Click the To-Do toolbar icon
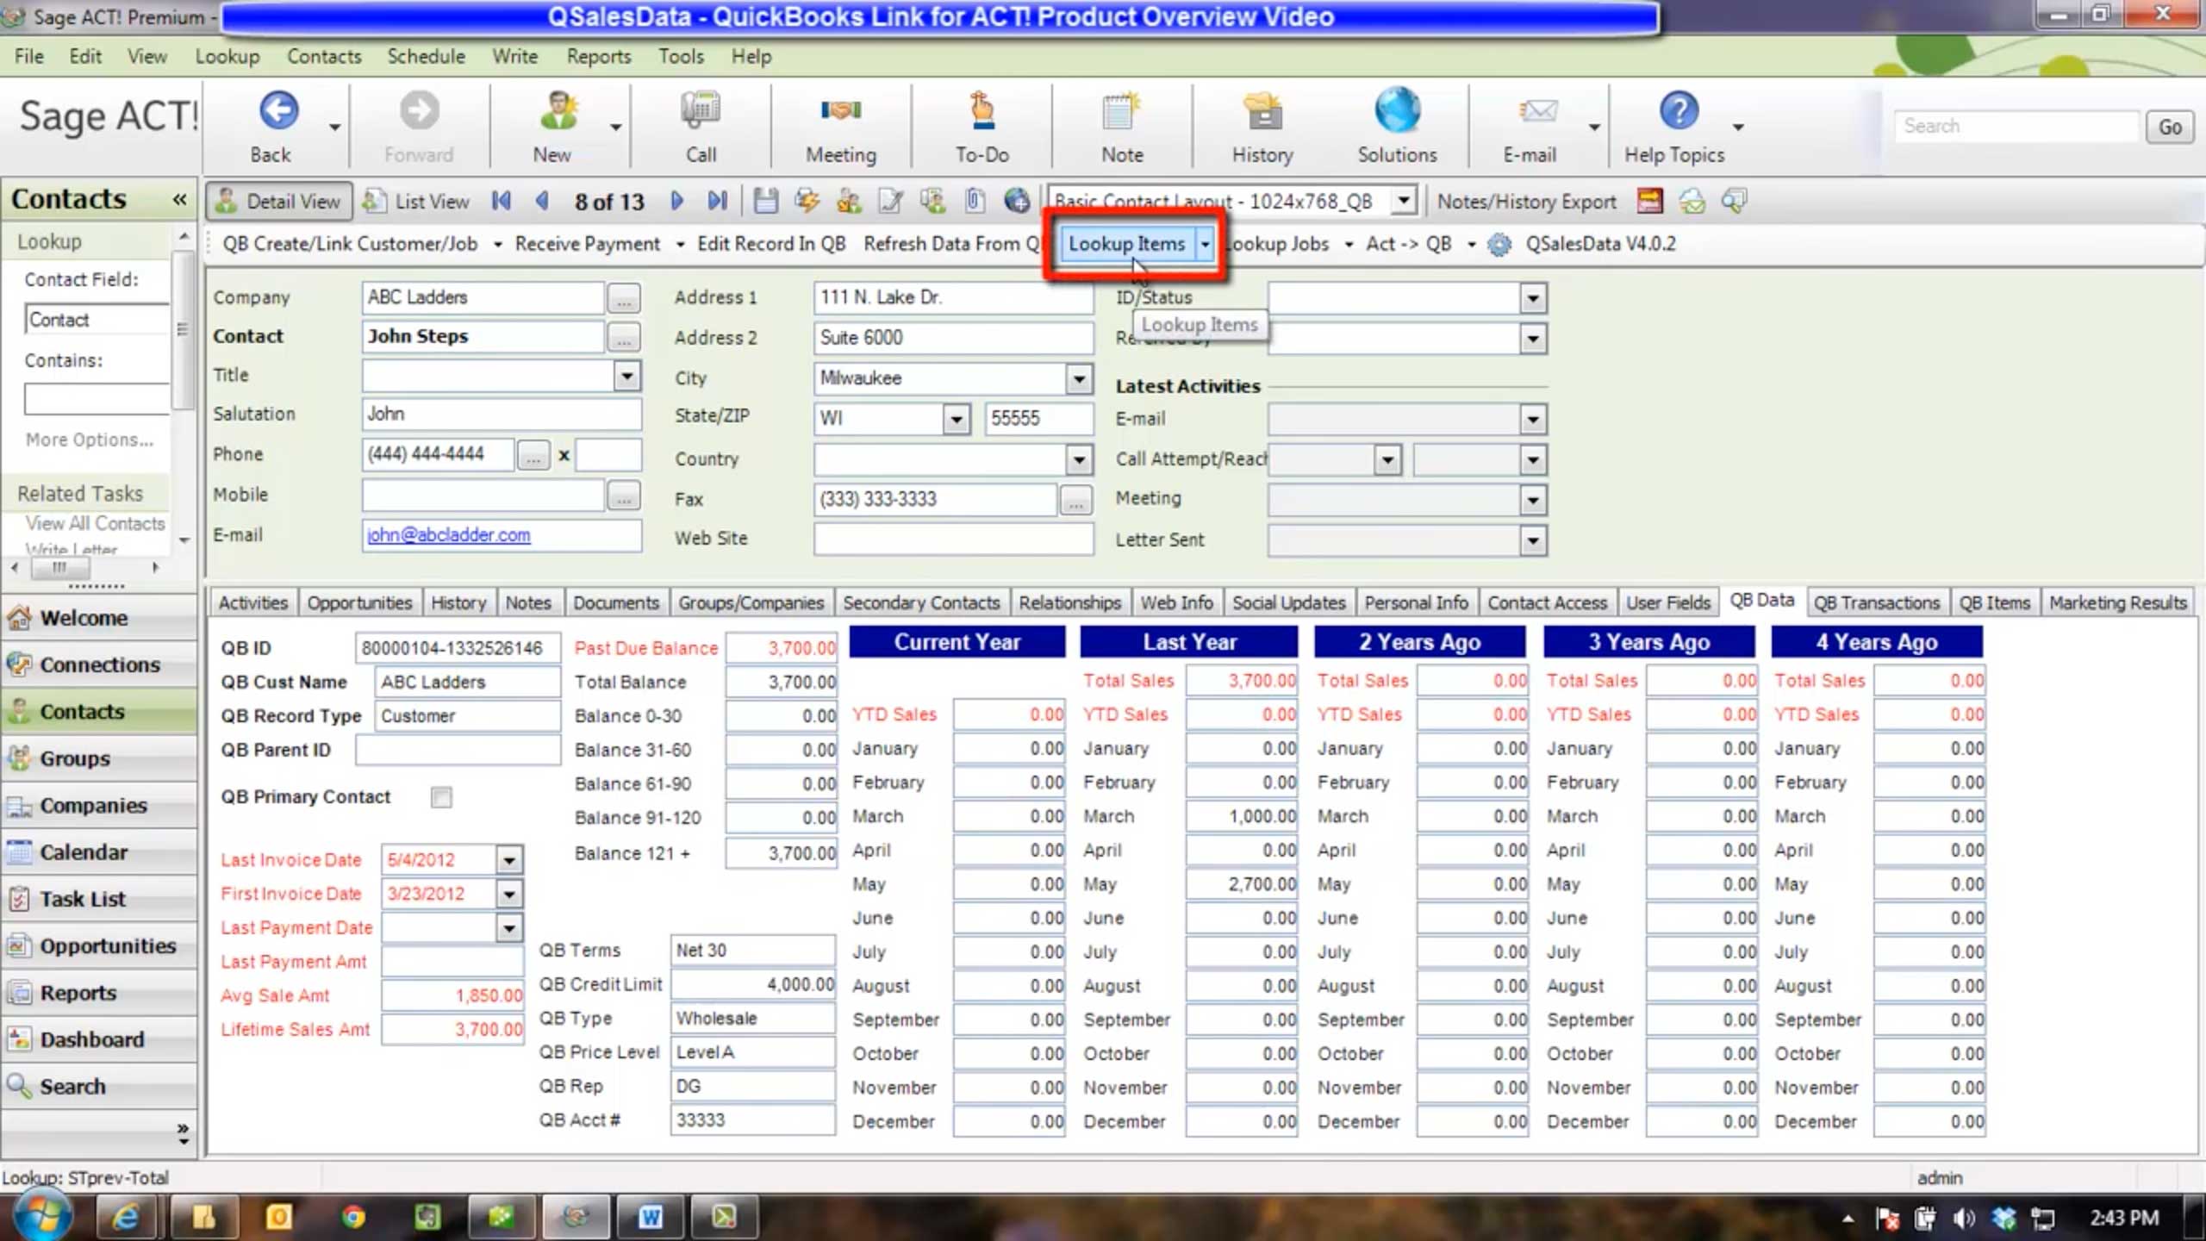 981,111
